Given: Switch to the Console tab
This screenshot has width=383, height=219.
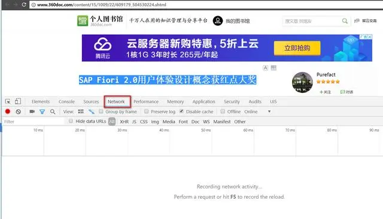Looking at the screenshot, I should 66,102.
